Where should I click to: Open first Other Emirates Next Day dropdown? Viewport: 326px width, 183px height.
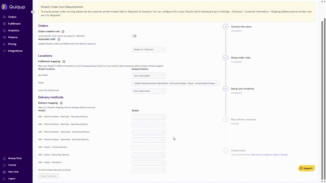[x=149, y=117]
